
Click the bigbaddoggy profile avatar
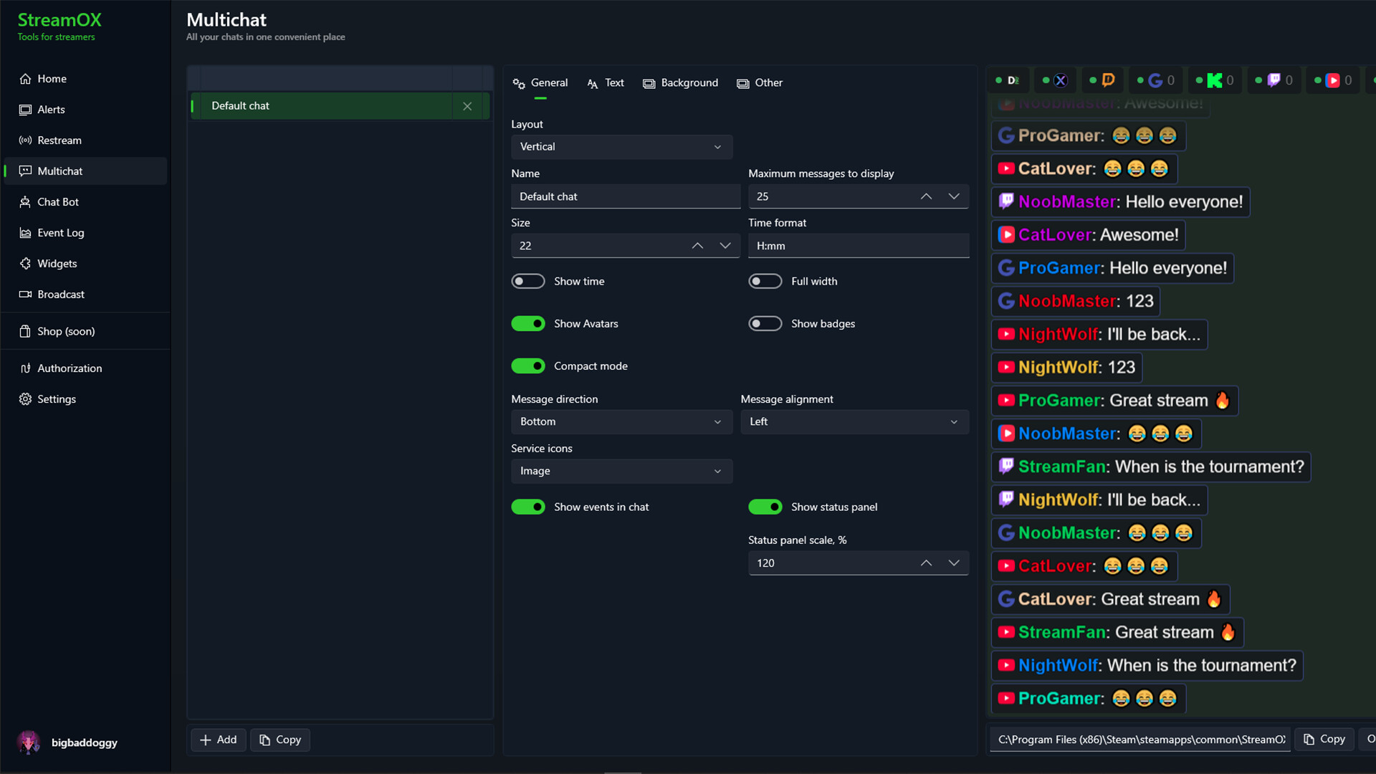(29, 742)
